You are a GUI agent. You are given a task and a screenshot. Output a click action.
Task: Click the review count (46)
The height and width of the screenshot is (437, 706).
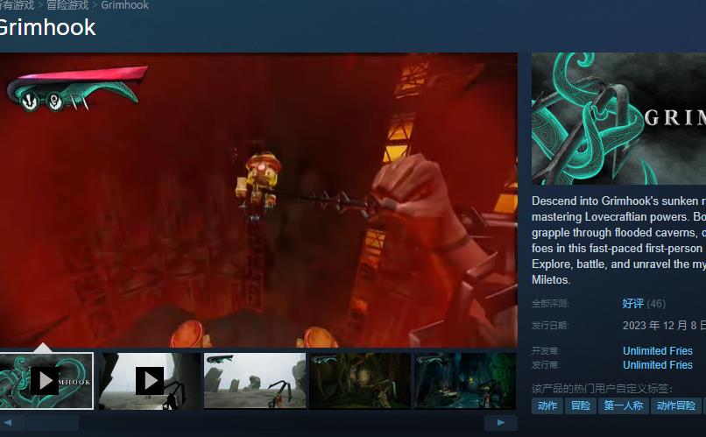coord(656,304)
